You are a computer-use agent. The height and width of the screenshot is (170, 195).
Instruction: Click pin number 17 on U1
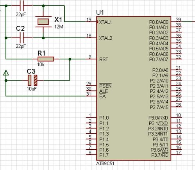coord(178,153)
